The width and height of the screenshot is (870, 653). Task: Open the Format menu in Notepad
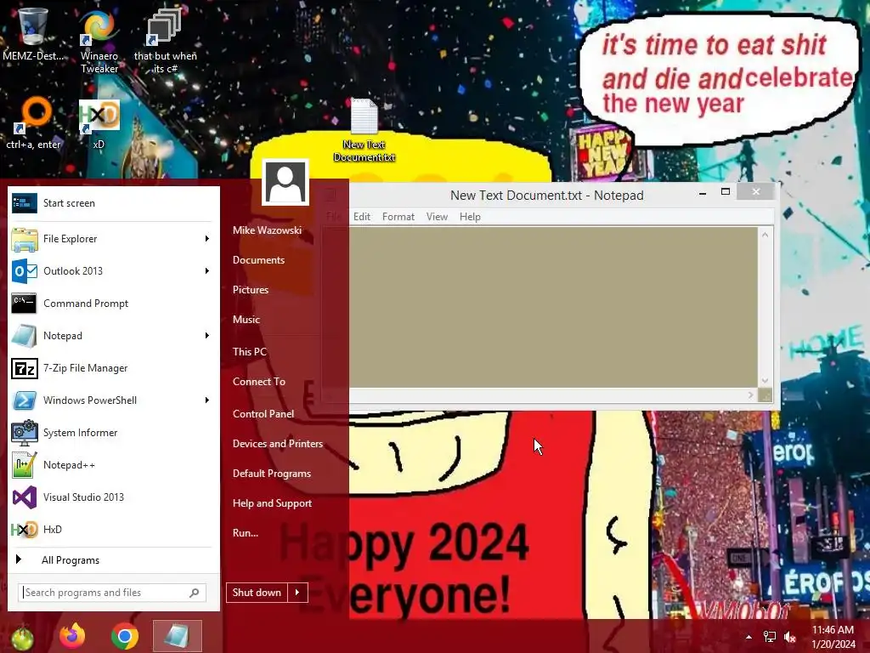(x=398, y=217)
